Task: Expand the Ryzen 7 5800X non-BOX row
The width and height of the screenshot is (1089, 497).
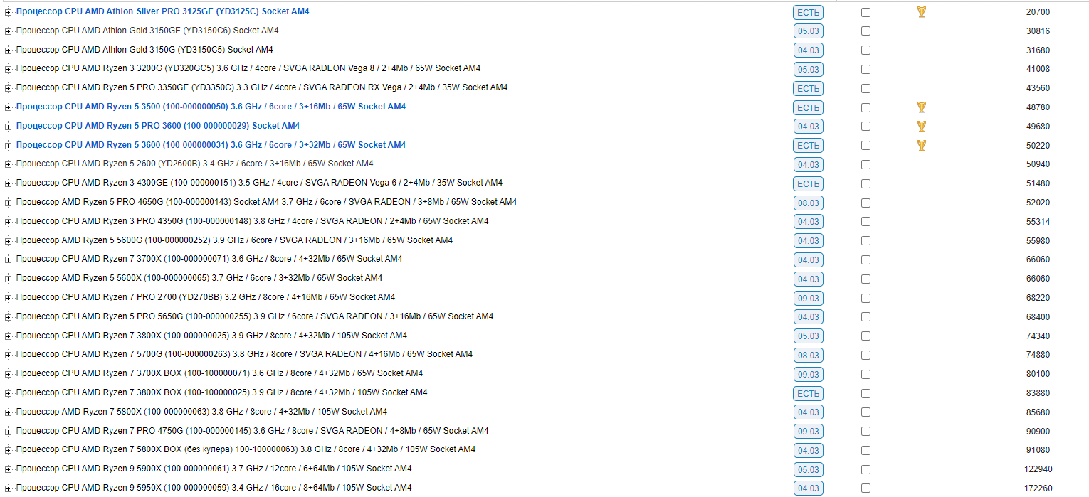Action: tap(9, 412)
